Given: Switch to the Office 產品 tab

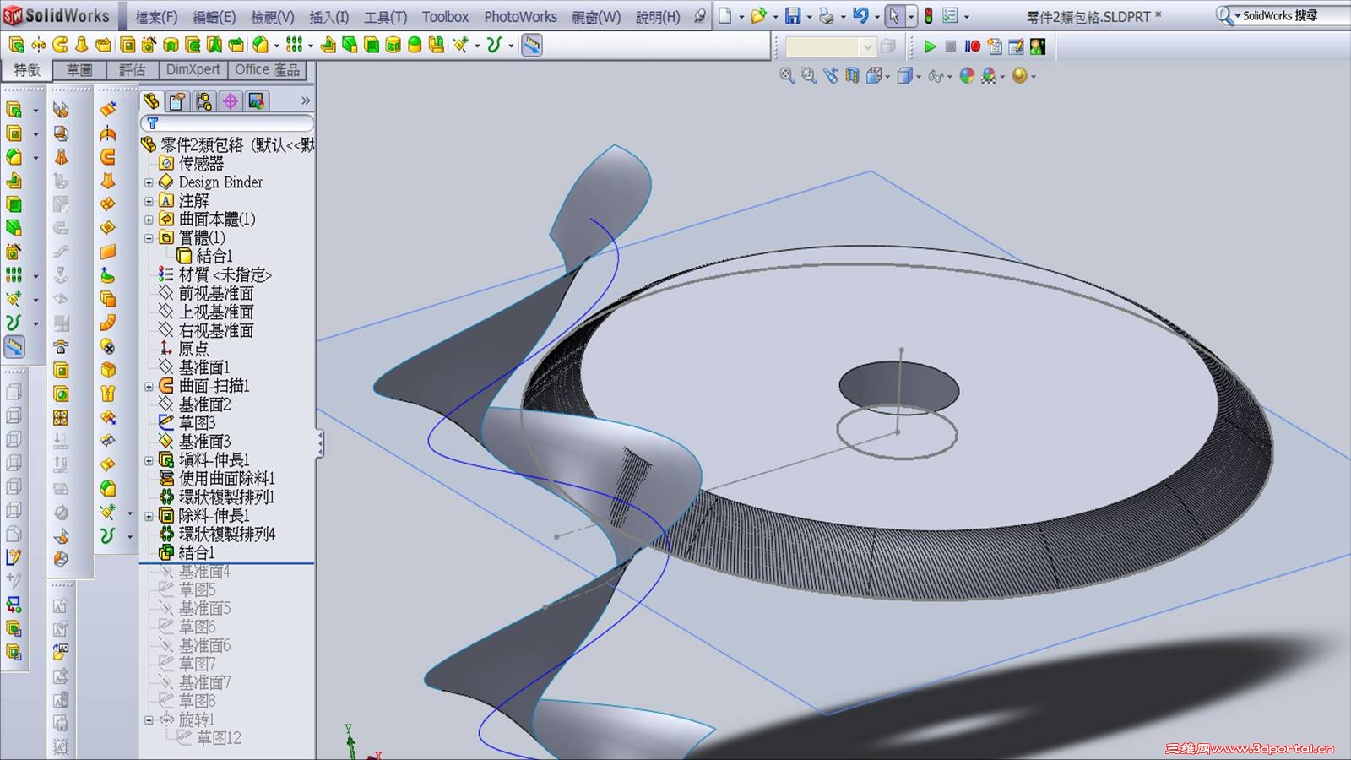Looking at the screenshot, I should click(x=267, y=70).
